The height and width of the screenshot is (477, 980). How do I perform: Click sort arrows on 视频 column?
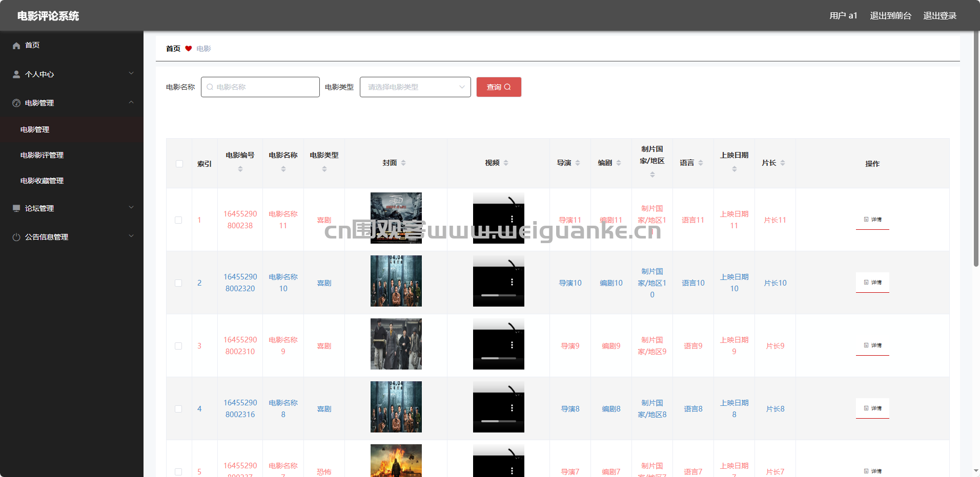(506, 163)
